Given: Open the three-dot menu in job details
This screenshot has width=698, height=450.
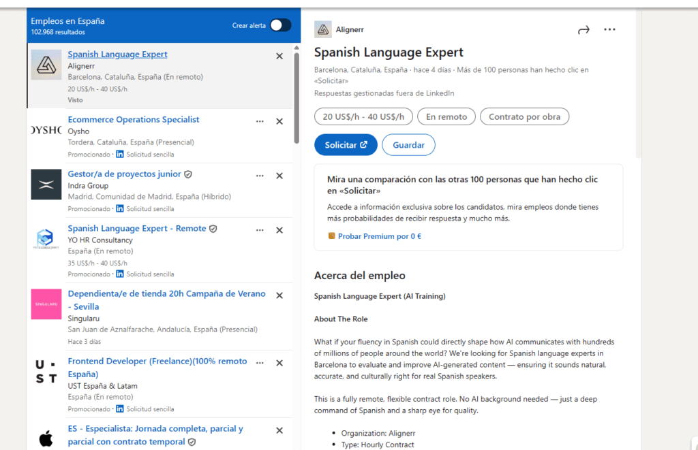Looking at the screenshot, I should click(x=609, y=29).
